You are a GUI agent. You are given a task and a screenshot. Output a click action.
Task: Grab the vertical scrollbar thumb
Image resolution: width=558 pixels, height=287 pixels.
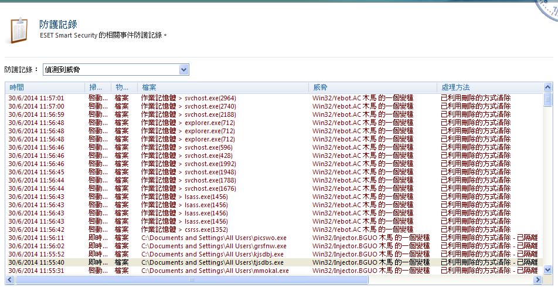point(547,99)
